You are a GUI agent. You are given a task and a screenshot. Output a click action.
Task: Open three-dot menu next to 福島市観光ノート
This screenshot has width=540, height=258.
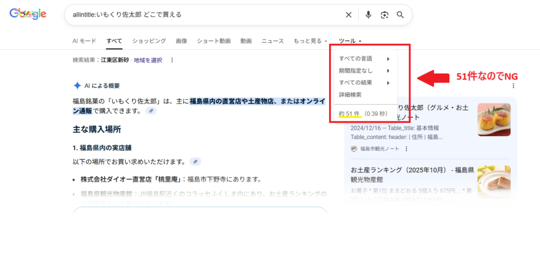pyautogui.click(x=406, y=149)
